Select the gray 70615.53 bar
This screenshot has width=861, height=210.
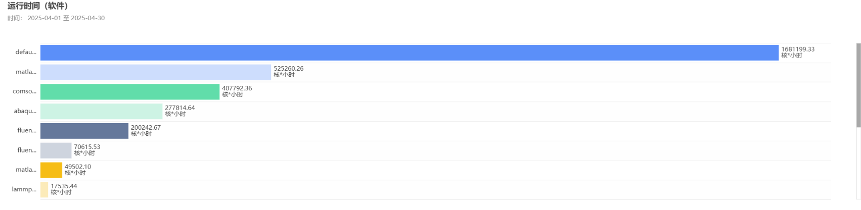pos(56,150)
